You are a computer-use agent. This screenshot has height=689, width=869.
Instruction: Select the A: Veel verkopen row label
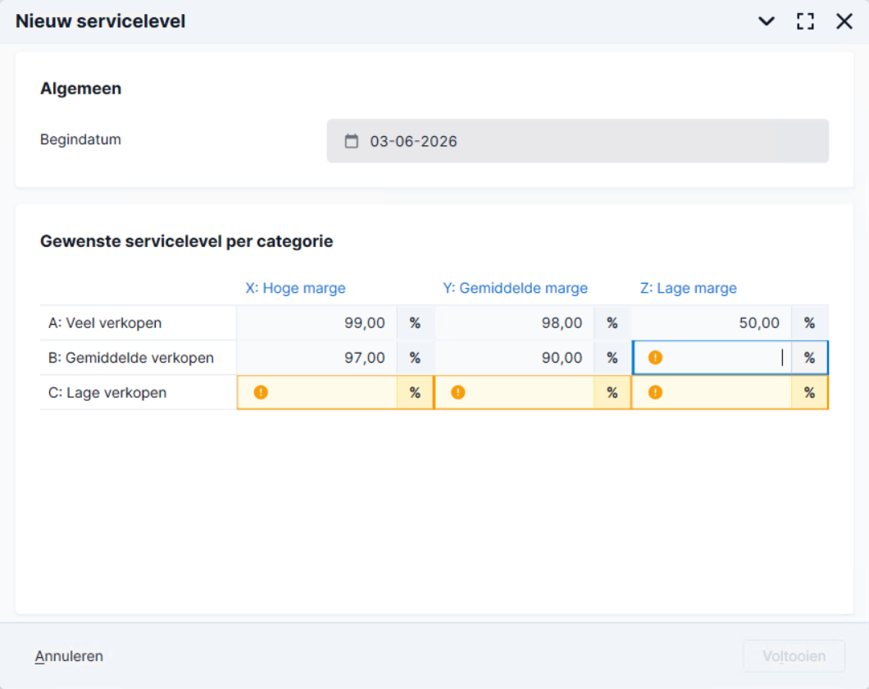[105, 323]
